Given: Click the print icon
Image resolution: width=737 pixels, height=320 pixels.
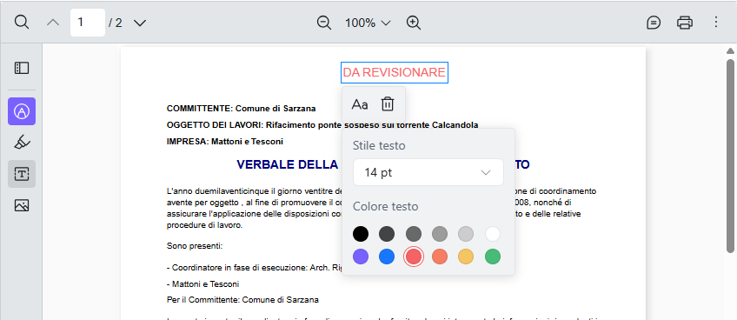Looking at the screenshot, I should coord(684,23).
